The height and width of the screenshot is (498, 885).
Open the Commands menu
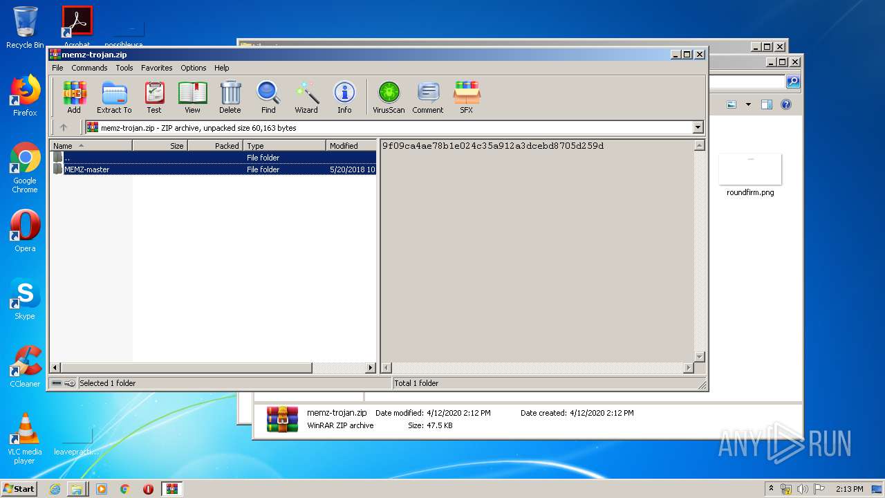coord(89,68)
